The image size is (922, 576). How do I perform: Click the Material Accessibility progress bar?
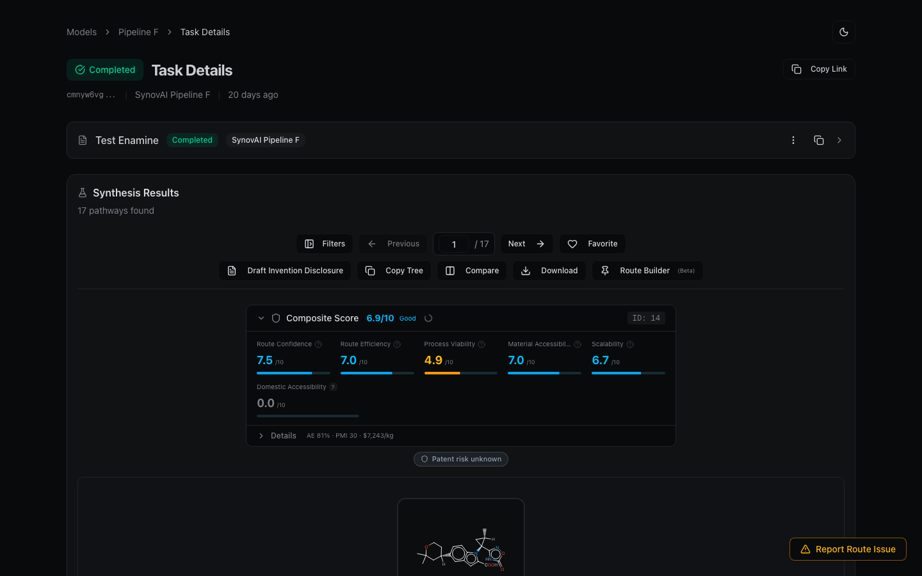click(544, 373)
